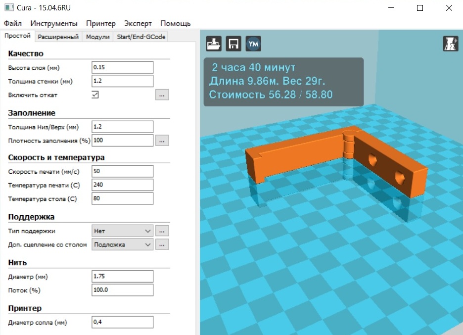Image resolution: width=463 pixels, height=335 pixels.
Task: Open support type ellipsis settings button
Action: pos(162,231)
